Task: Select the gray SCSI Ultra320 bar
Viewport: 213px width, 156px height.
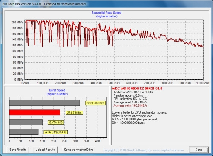Action: (45, 103)
